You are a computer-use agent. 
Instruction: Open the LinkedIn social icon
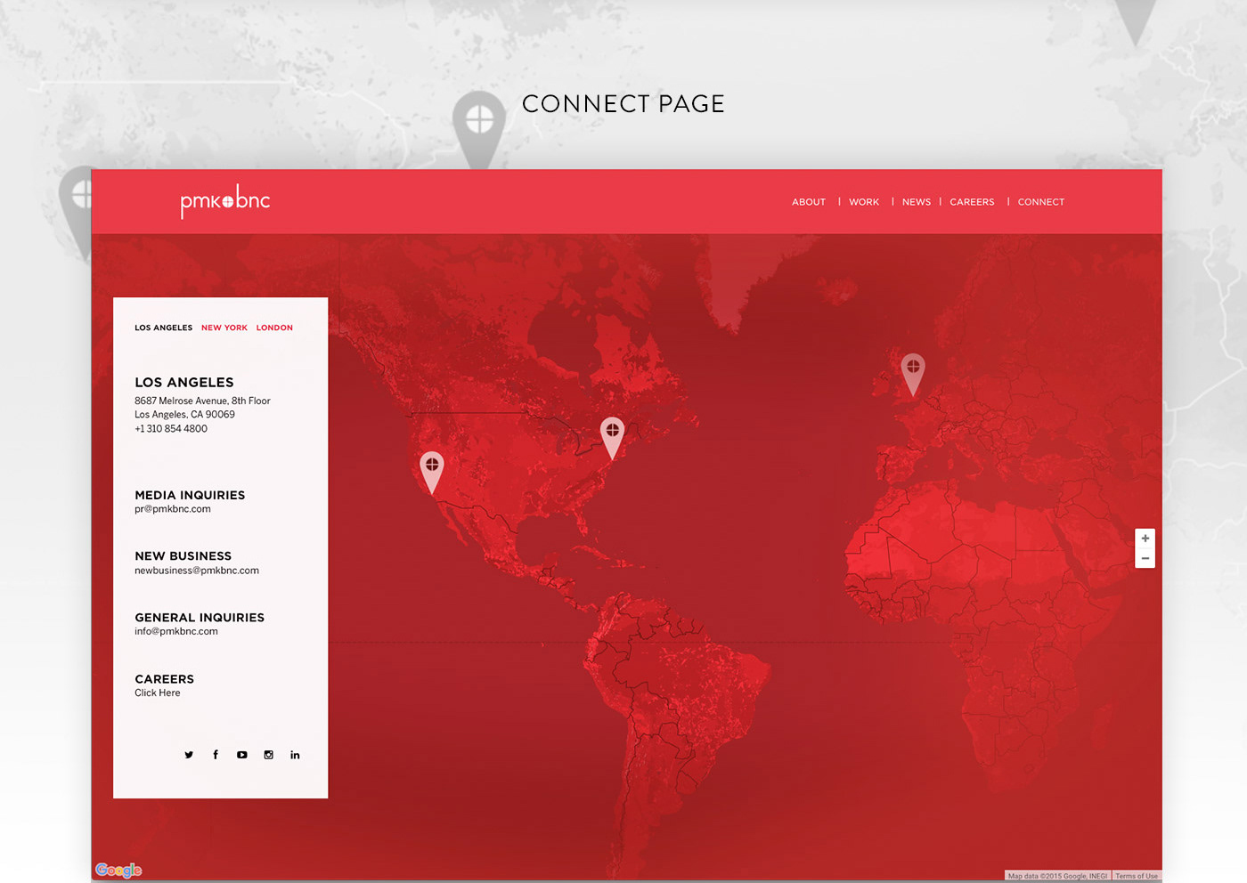(x=295, y=755)
